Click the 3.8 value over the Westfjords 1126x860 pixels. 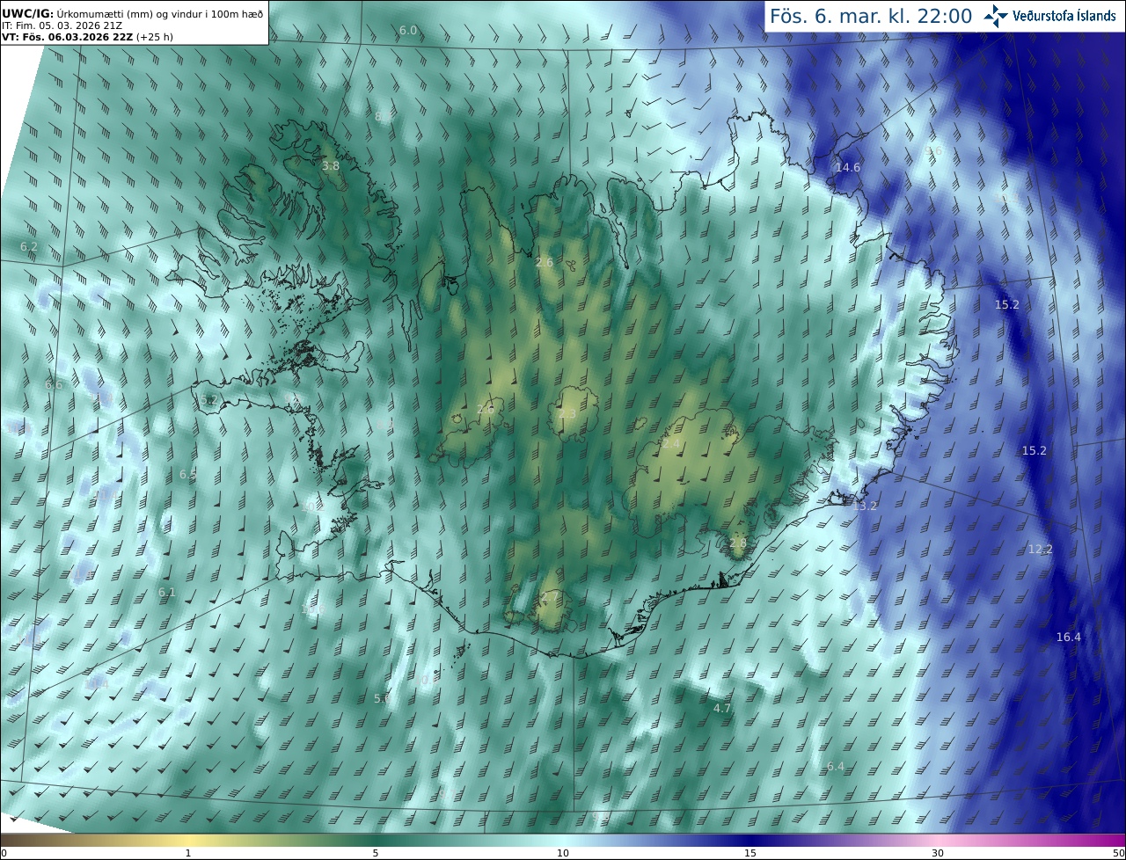[331, 165]
